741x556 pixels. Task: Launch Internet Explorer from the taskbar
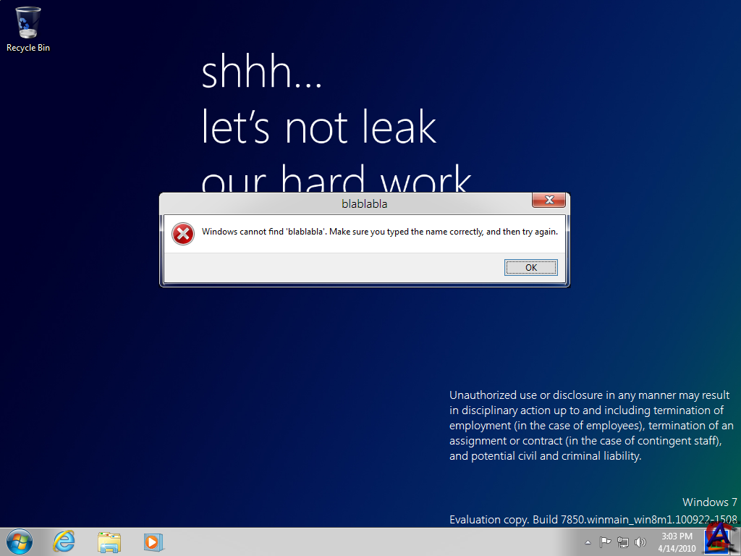(x=64, y=542)
